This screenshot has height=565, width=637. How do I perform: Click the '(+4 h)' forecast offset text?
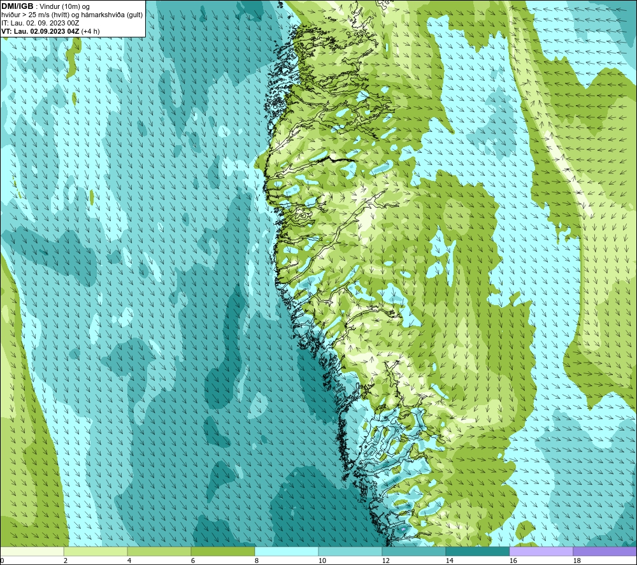pos(90,31)
